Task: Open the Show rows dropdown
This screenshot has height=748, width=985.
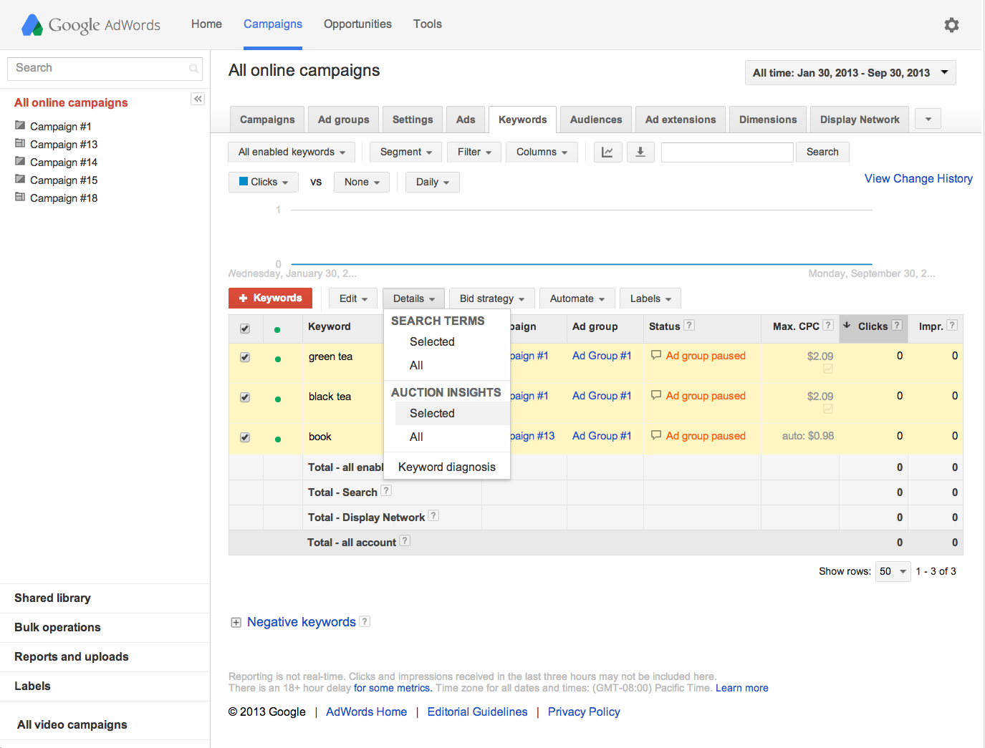Action: click(893, 571)
